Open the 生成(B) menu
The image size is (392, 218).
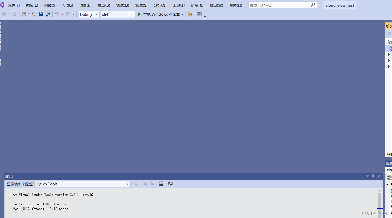[x=104, y=5]
